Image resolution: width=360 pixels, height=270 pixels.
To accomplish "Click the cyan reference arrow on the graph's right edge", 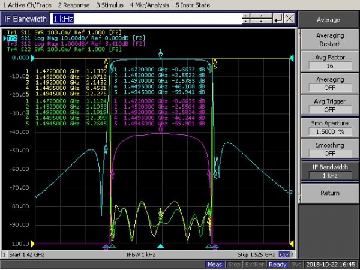I will coord(292,58).
